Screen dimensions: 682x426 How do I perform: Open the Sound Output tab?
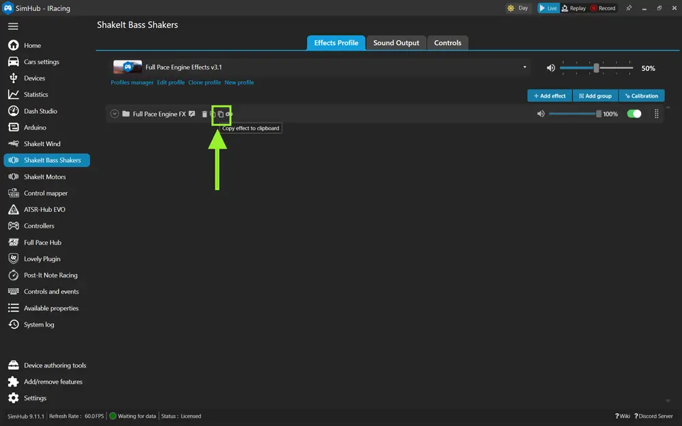[x=396, y=43]
